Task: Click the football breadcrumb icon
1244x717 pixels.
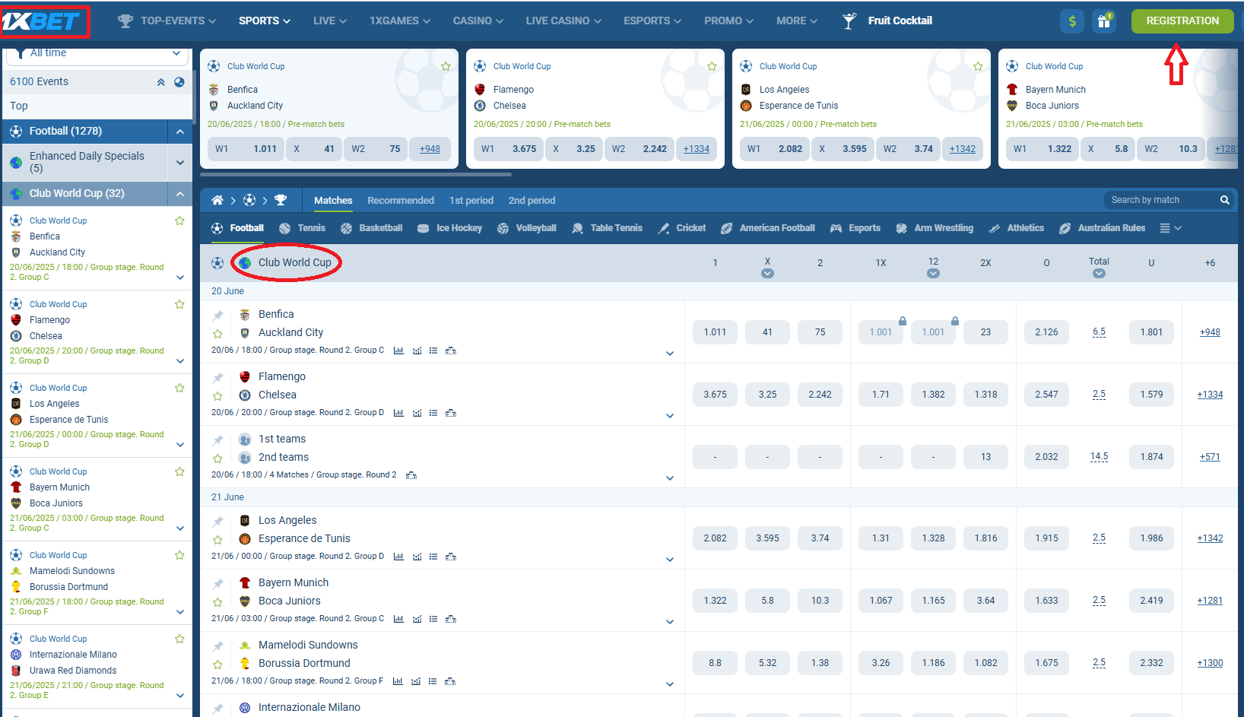Action: click(x=249, y=200)
